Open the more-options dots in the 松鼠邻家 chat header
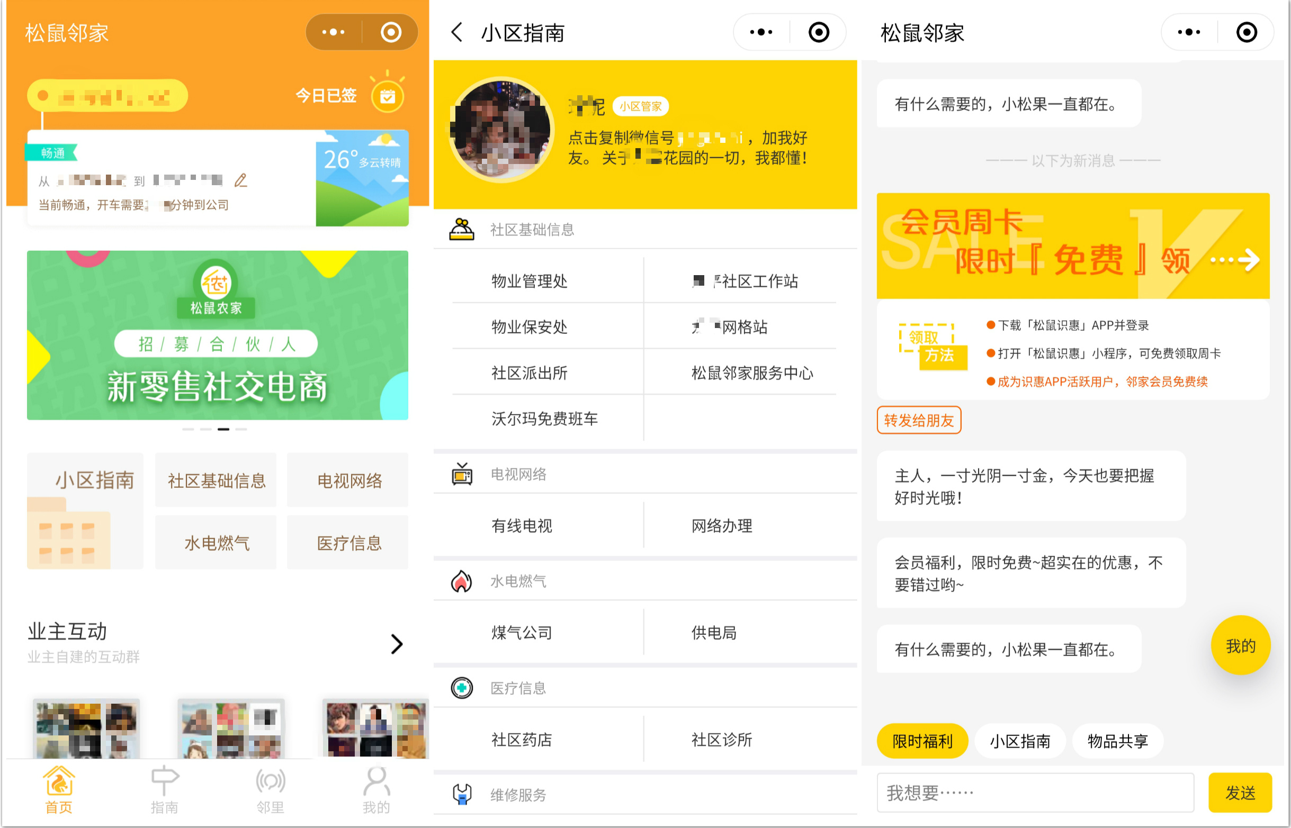This screenshot has height=828, width=1291. [x=1189, y=32]
